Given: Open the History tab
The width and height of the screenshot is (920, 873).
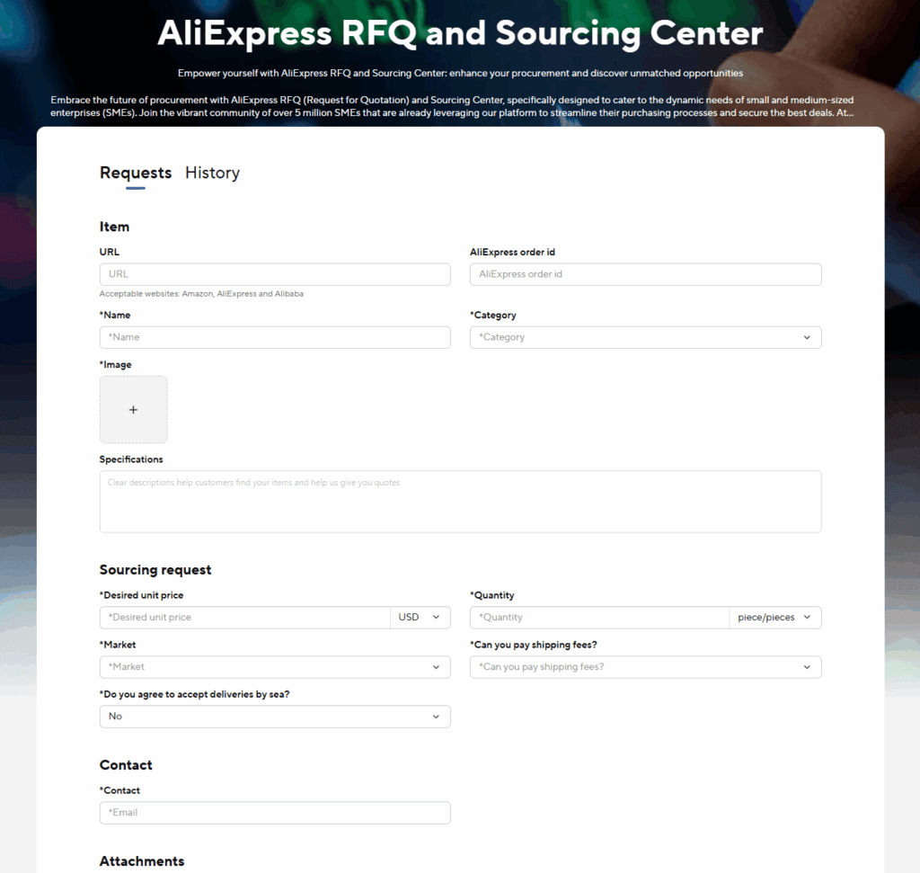Looking at the screenshot, I should pyautogui.click(x=212, y=174).
